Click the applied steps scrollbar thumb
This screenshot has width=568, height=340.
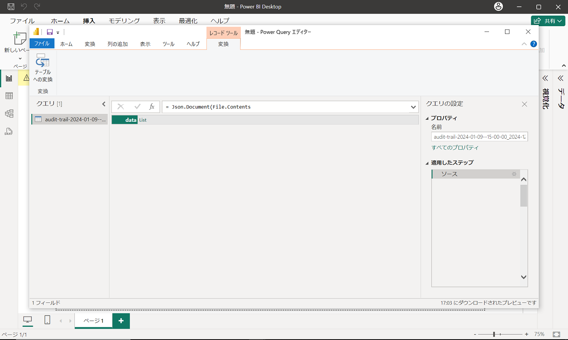(x=524, y=195)
